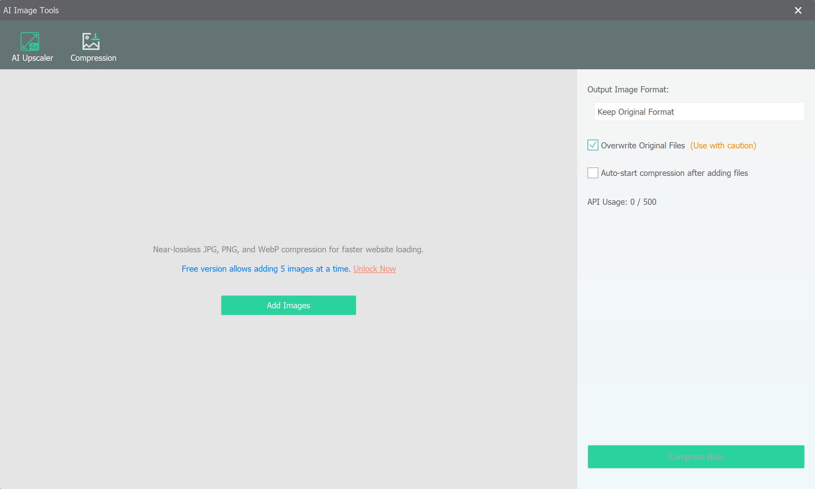The height and width of the screenshot is (489, 815).
Task: Click the API Usage 0 / 500 text
Action: (x=621, y=202)
